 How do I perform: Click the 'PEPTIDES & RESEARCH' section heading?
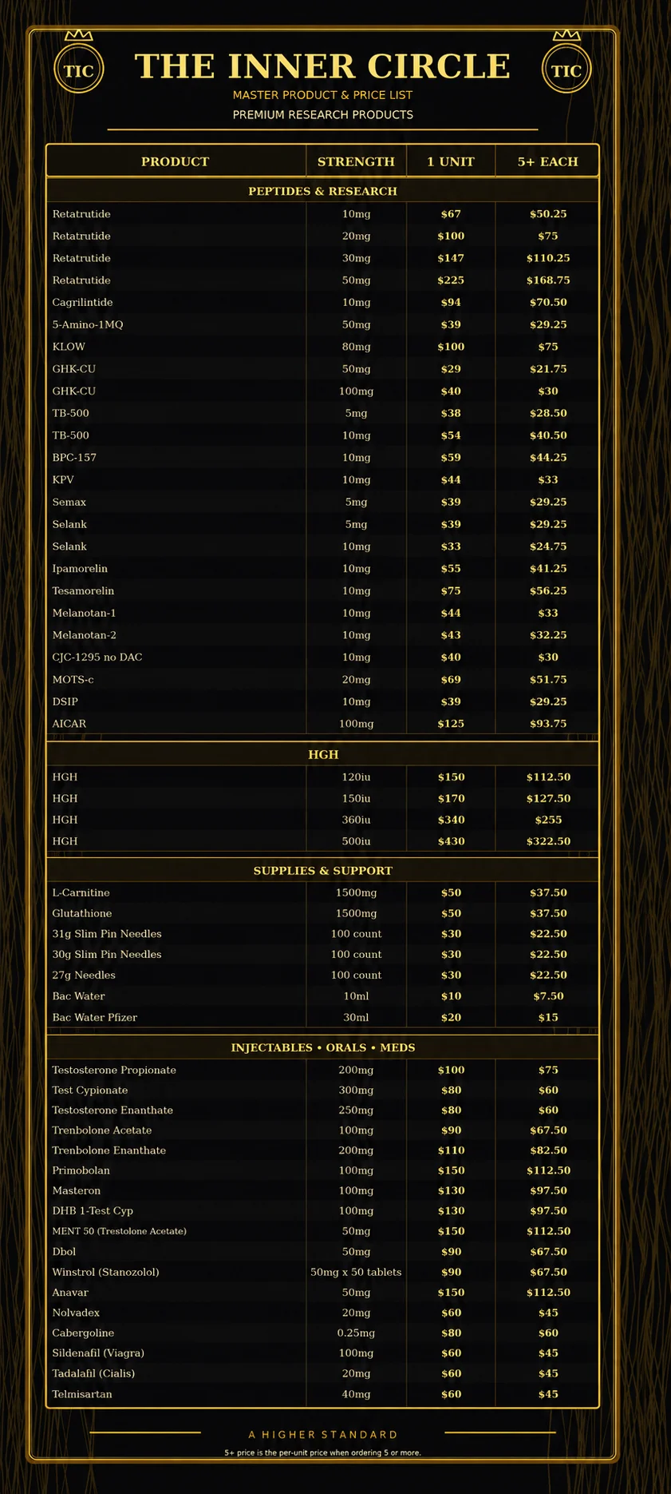pyautogui.click(x=322, y=191)
